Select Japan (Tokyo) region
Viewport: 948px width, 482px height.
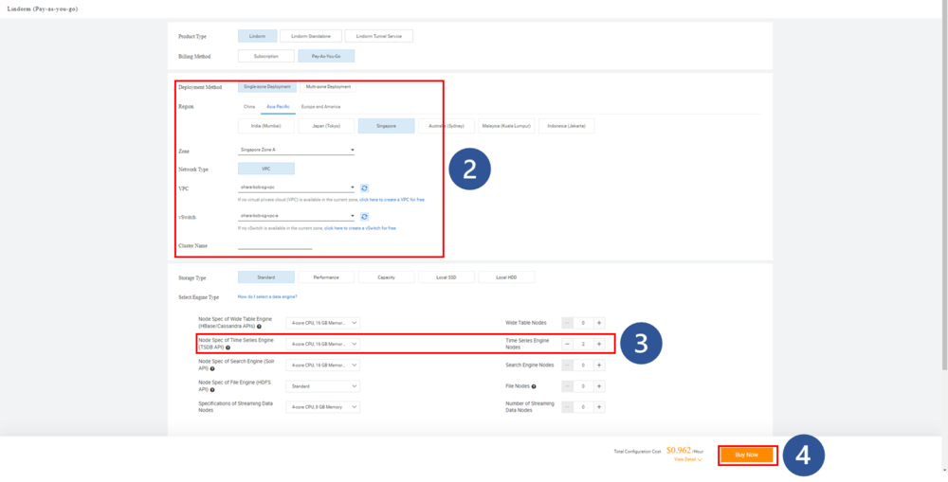point(326,126)
